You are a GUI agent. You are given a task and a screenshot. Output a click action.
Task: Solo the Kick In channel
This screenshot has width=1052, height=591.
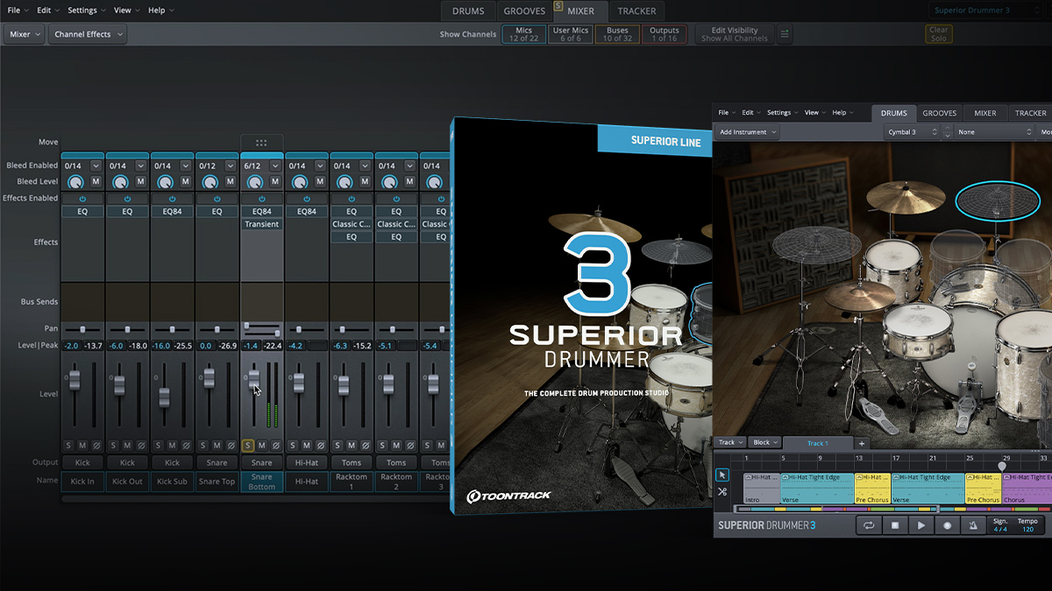coord(68,446)
